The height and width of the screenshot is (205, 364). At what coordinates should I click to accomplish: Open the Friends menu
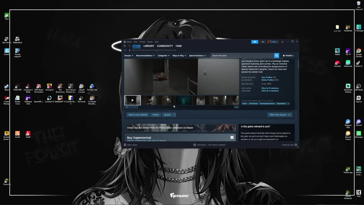pos(142,42)
